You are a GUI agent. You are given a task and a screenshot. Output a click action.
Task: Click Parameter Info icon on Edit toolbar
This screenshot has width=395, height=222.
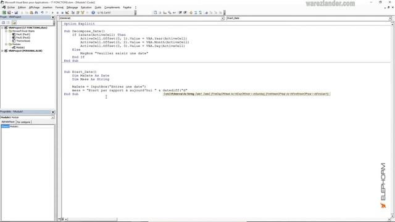(x=170, y=12)
